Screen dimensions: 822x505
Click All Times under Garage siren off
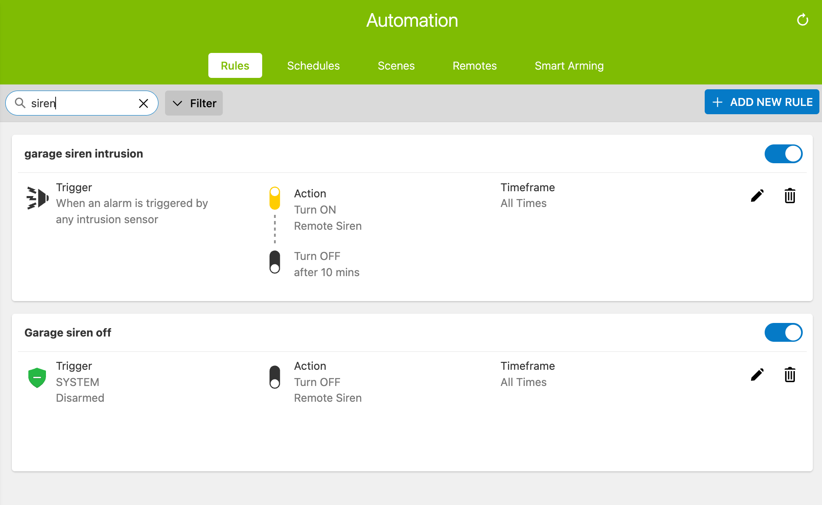[x=523, y=382]
